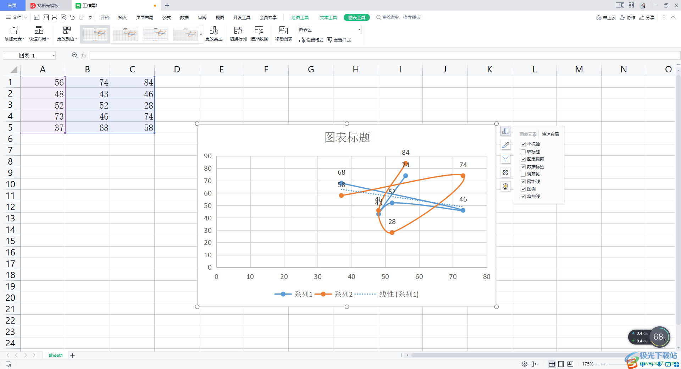Open the 页面布局 (Page Layout) tab
681x369 pixels.
click(x=145, y=17)
